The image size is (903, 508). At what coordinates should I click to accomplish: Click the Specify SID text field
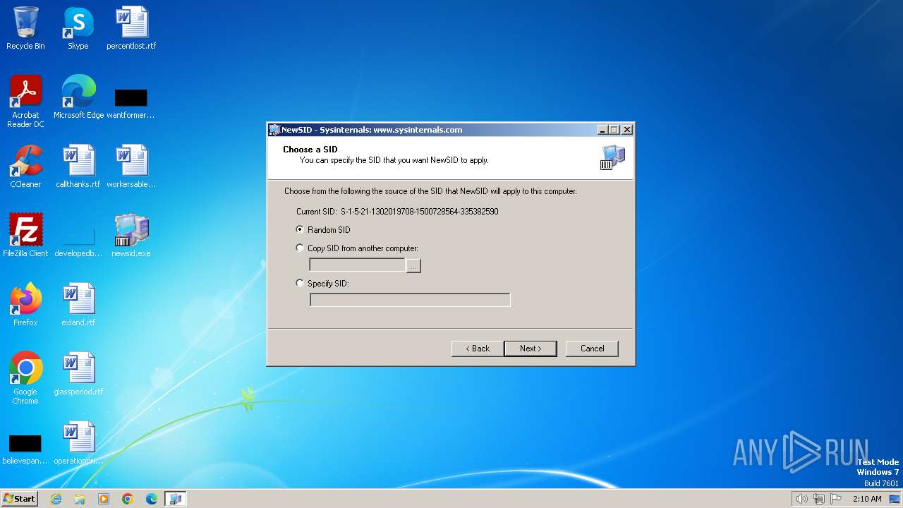click(410, 301)
